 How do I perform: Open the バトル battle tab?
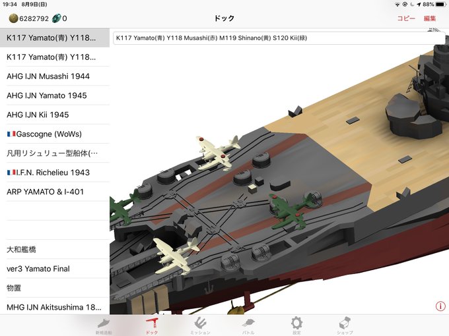click(248, 326)
